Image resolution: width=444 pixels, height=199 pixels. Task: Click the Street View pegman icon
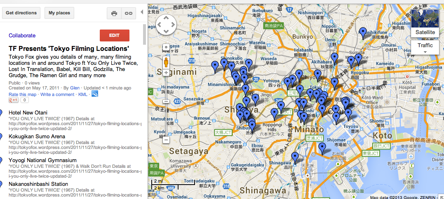pos(166,62)
